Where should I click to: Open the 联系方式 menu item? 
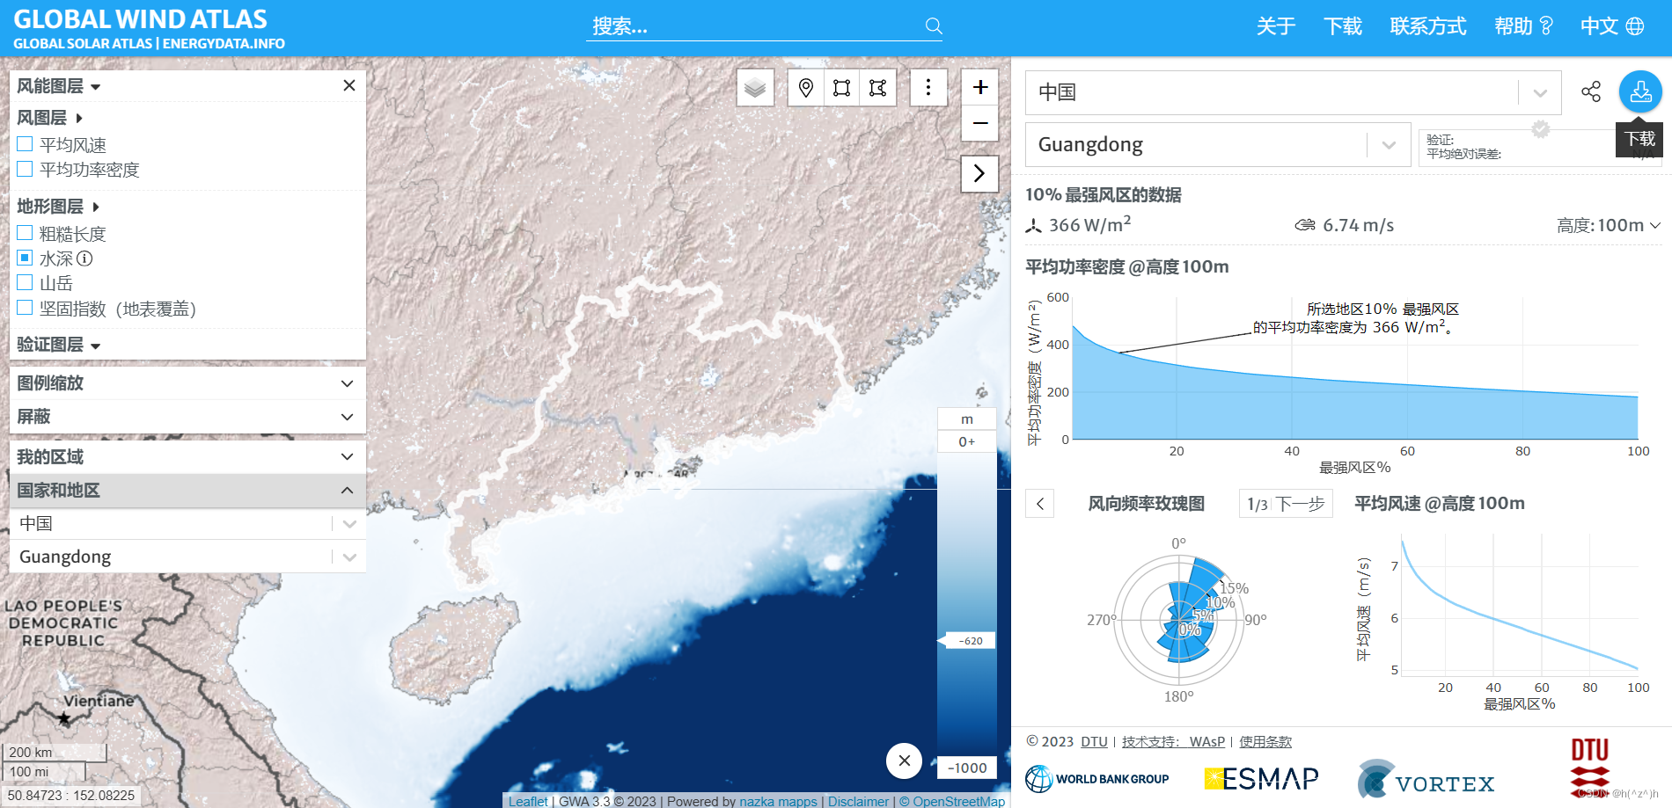point(1426,26)
